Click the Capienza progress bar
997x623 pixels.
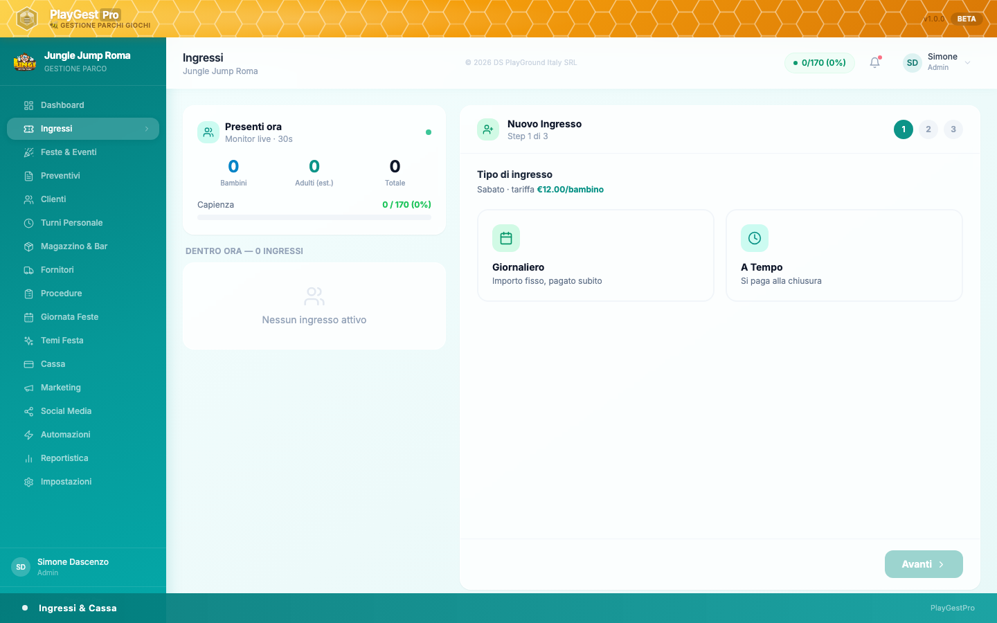(x=314, y=217)
